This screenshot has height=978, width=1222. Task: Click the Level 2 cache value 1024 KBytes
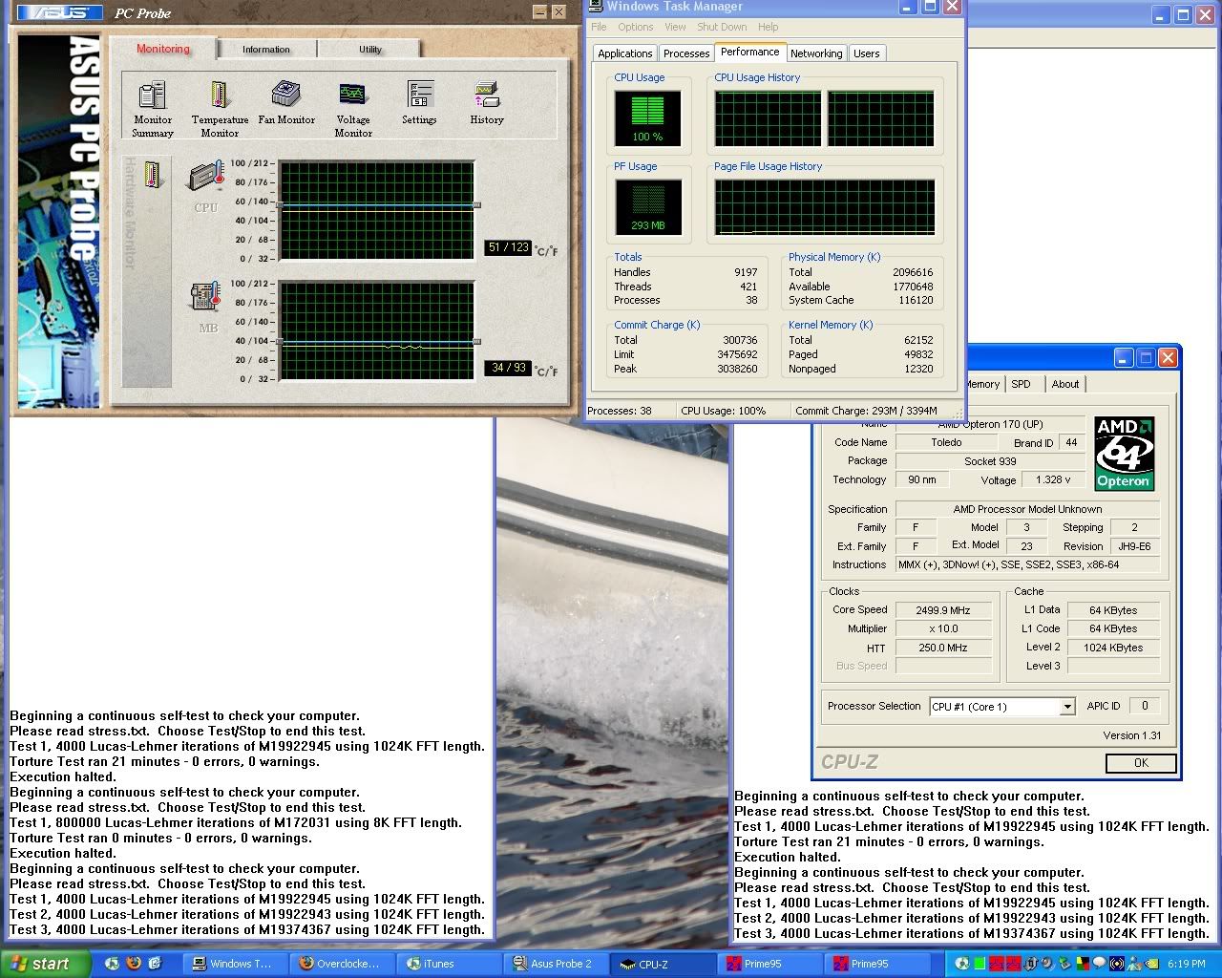point(1113,648)
